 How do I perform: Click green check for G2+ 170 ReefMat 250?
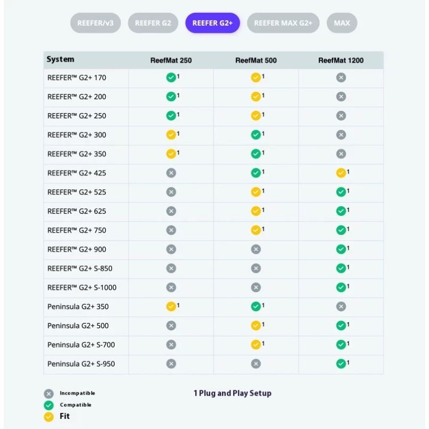pos(171,78)
